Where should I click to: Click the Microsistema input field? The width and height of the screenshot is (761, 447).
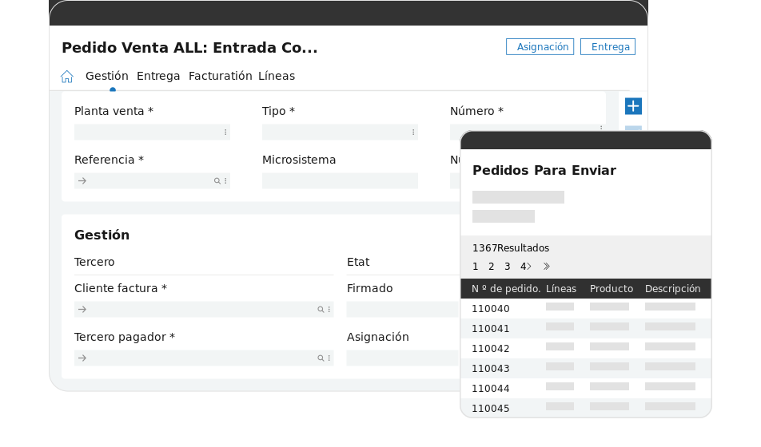click(340, 181)
